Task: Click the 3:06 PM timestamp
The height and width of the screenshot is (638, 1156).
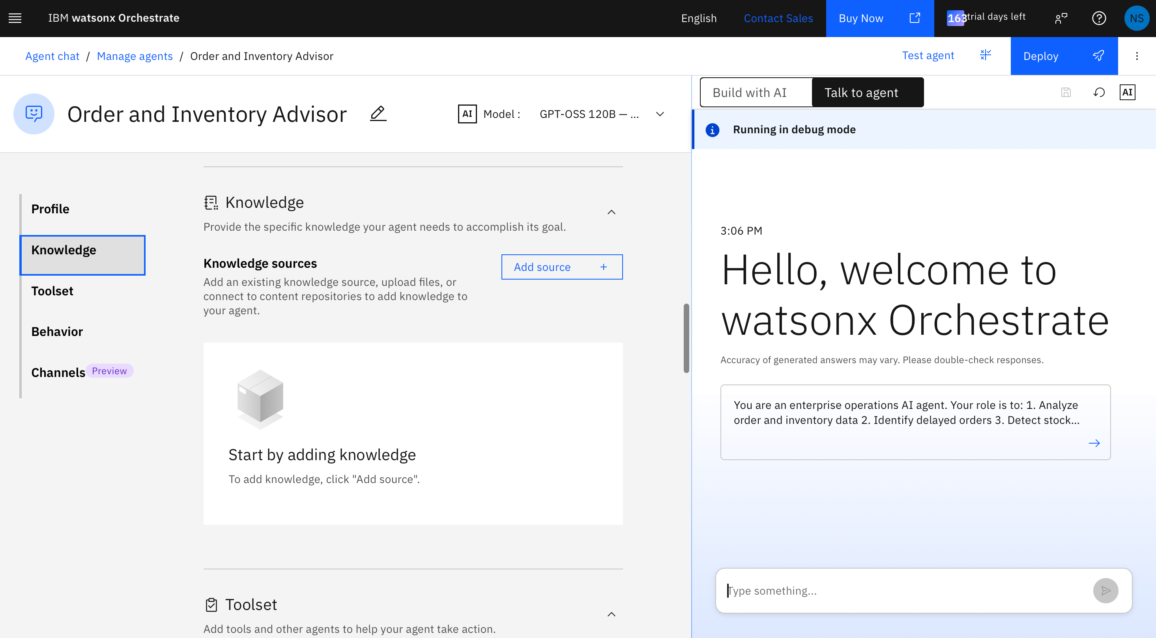Action: pos(741,231)
